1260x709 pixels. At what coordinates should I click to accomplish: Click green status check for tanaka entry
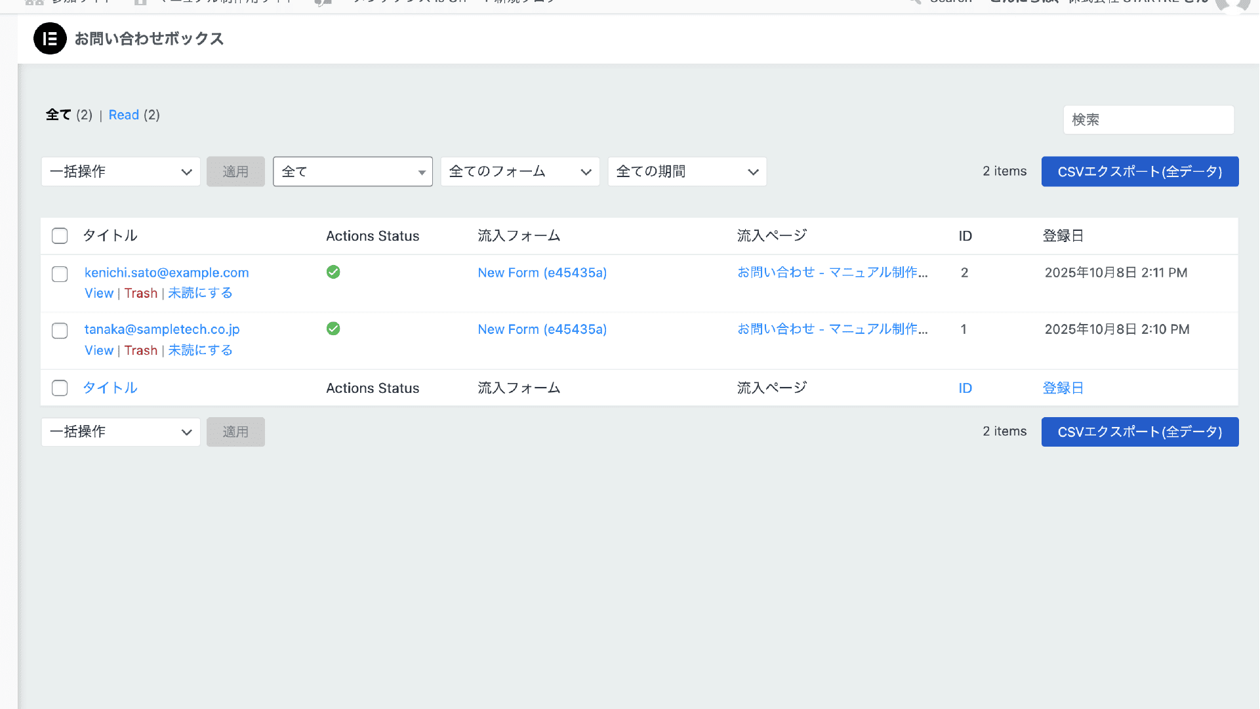(x=333, y=329)
